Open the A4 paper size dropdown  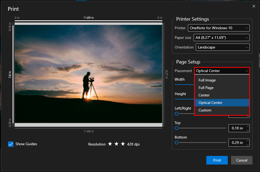click(221, 38)
